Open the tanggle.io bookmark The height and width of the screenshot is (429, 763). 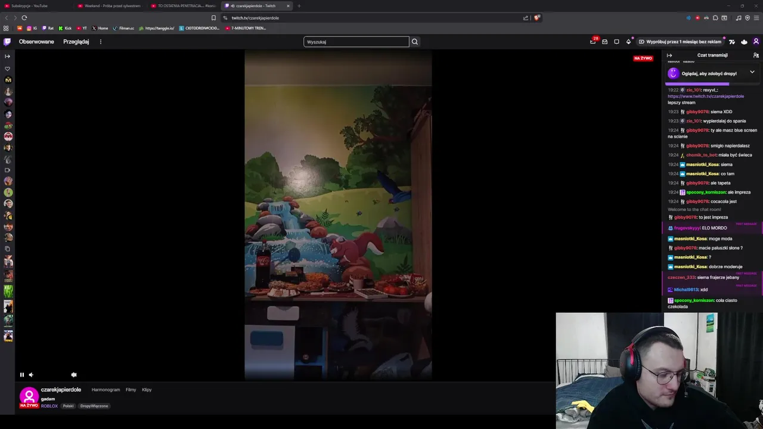coord(157,28)
